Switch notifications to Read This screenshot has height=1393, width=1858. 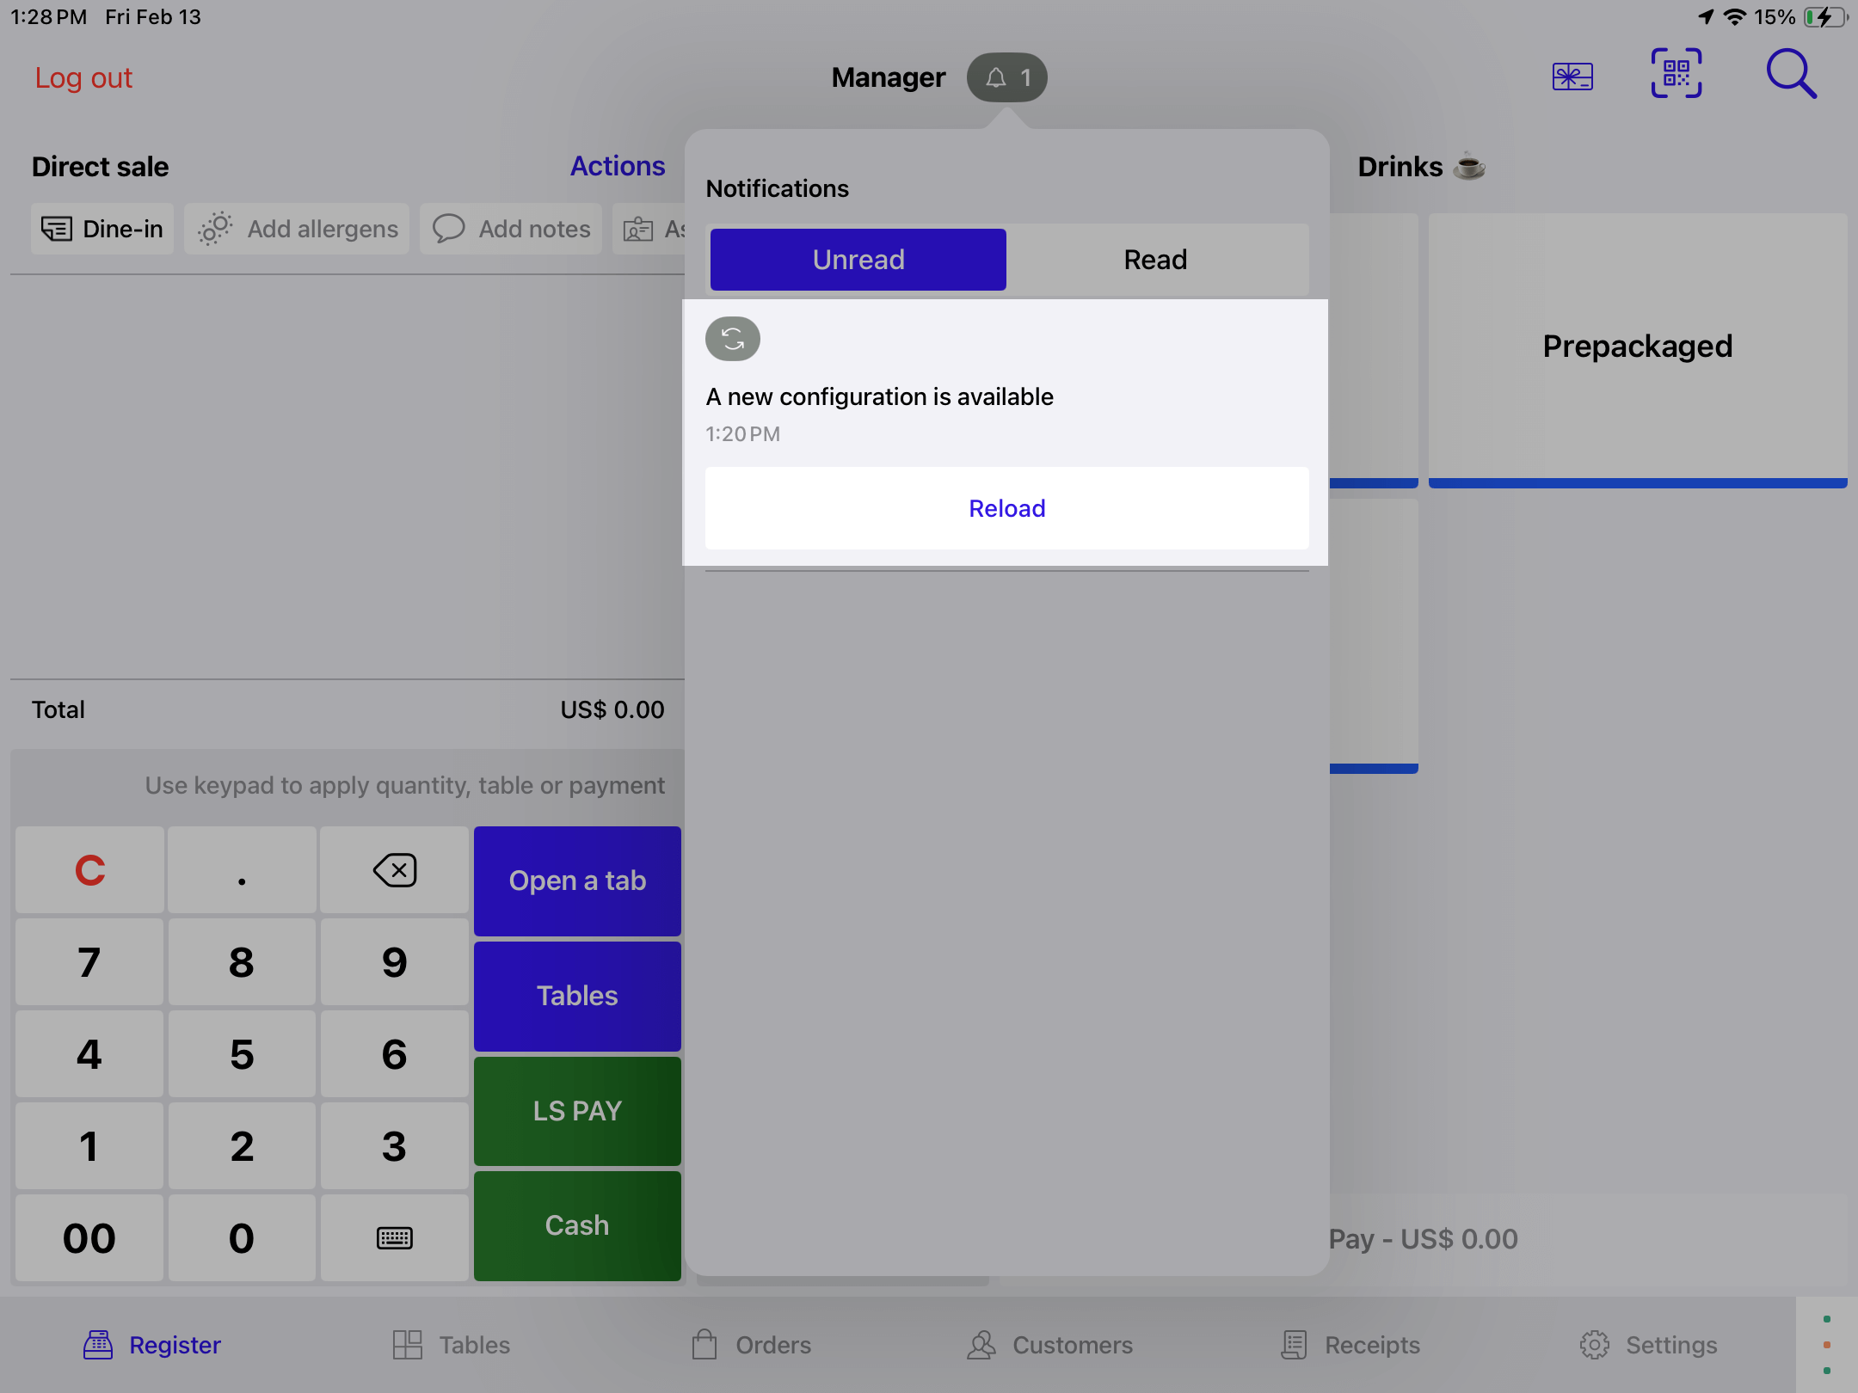pos(1154,259)
